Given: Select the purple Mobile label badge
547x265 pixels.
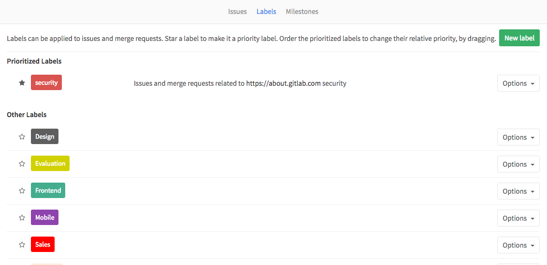Looking at the screenshot, I should click(44, 217).
